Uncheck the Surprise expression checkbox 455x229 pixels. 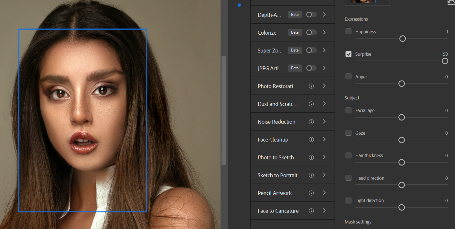348,54
